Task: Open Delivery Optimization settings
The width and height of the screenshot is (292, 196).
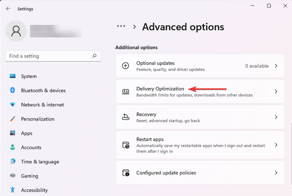Action: (x=200, y=92)
